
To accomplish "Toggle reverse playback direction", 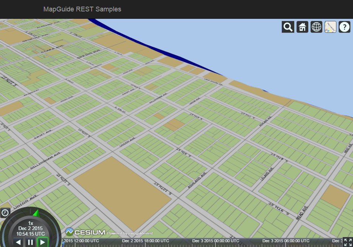I will pos(18,242).
